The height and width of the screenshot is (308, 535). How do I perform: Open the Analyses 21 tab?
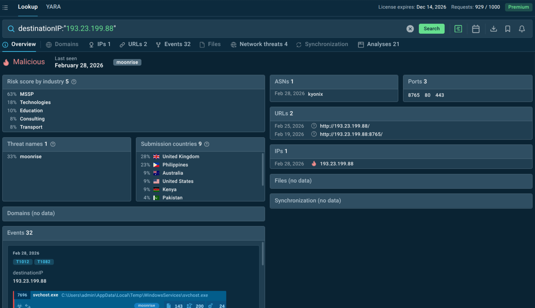click(x=379, y=44)
